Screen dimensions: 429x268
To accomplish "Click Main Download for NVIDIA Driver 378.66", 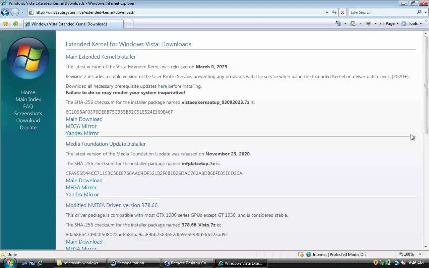I will click(x=84, y=242).
